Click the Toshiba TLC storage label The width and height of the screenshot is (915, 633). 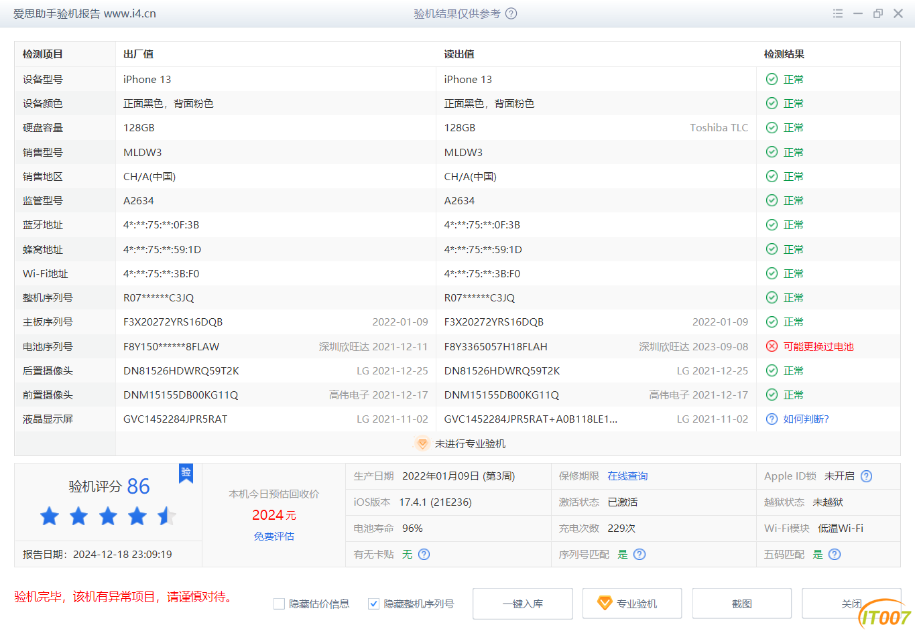point(719,127)
